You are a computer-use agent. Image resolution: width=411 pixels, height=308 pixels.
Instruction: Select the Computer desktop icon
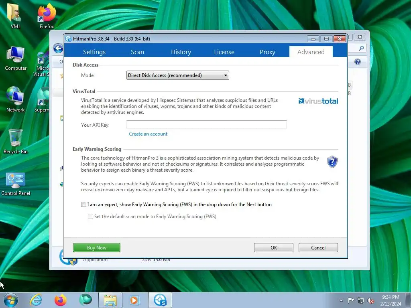(x=16, y=59)
